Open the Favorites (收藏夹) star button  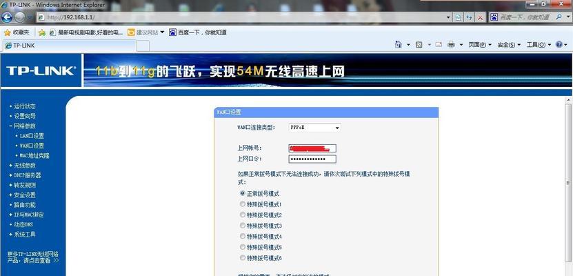click(17, 32)
